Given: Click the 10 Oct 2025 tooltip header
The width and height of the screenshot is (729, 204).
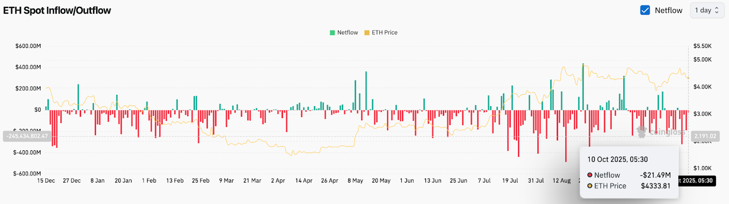Looking at the screenshot, I should pos(617,159).
